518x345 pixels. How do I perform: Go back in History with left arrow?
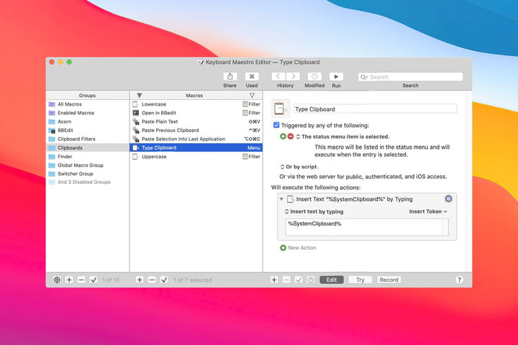278,76
